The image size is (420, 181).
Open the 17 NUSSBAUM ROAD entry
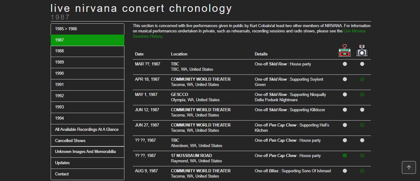point(191,155)
